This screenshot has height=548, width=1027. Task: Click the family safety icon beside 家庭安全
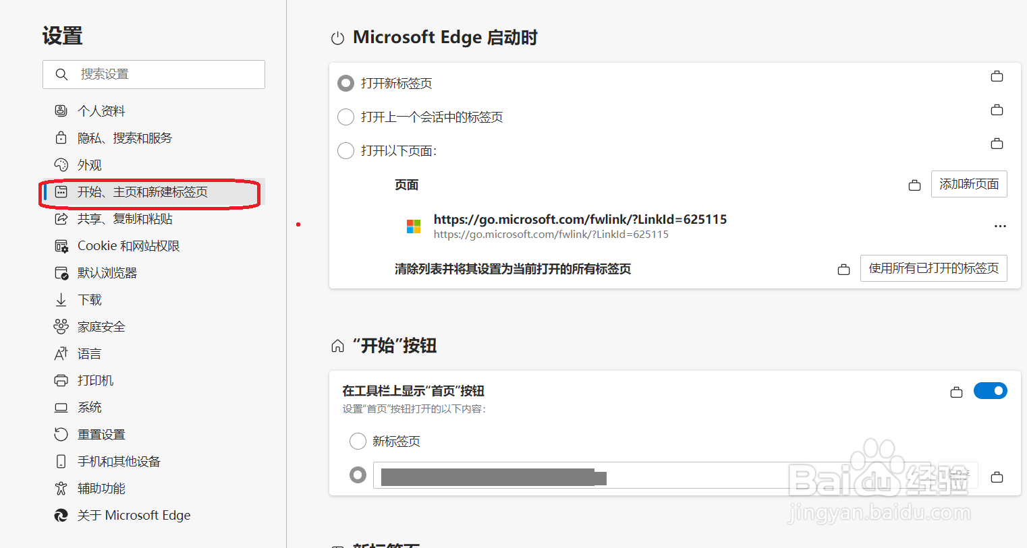61,326
